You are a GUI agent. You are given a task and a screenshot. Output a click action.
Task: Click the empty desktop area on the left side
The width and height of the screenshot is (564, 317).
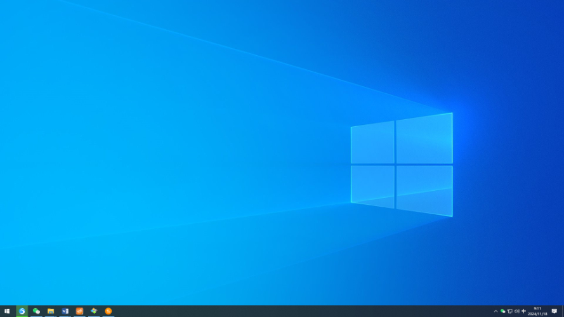[x=127, y=158]
